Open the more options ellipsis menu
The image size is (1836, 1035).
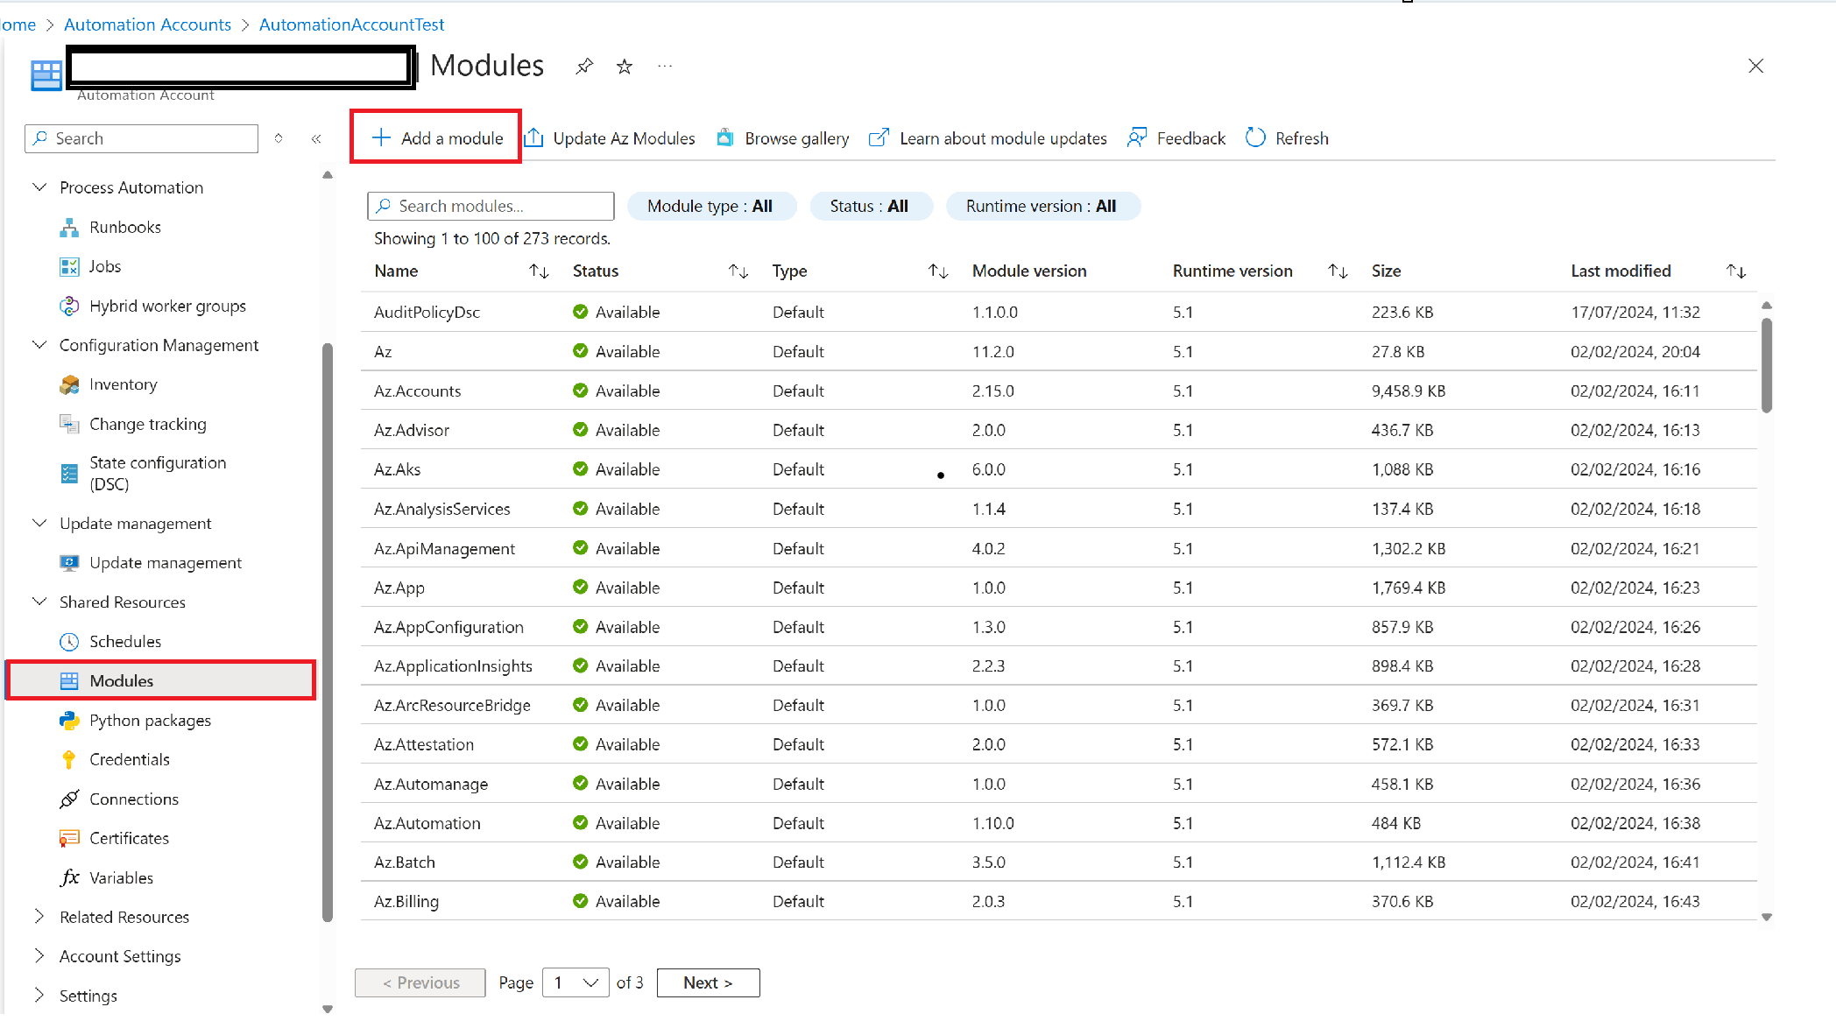(x=664, y=66)
